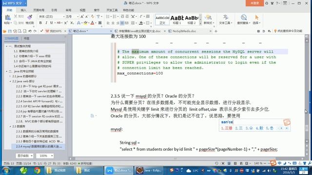Open the underline style dropdown arrow
This screenshot has width=312, height=175.
tap(55, 23)
